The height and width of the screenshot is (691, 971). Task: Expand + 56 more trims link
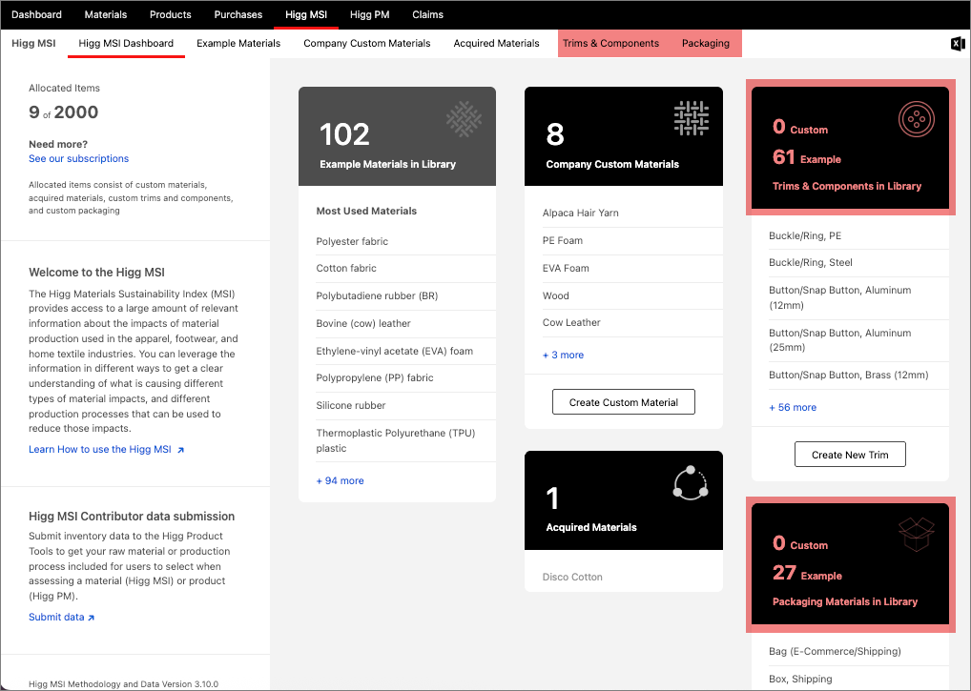pos(793,408)
